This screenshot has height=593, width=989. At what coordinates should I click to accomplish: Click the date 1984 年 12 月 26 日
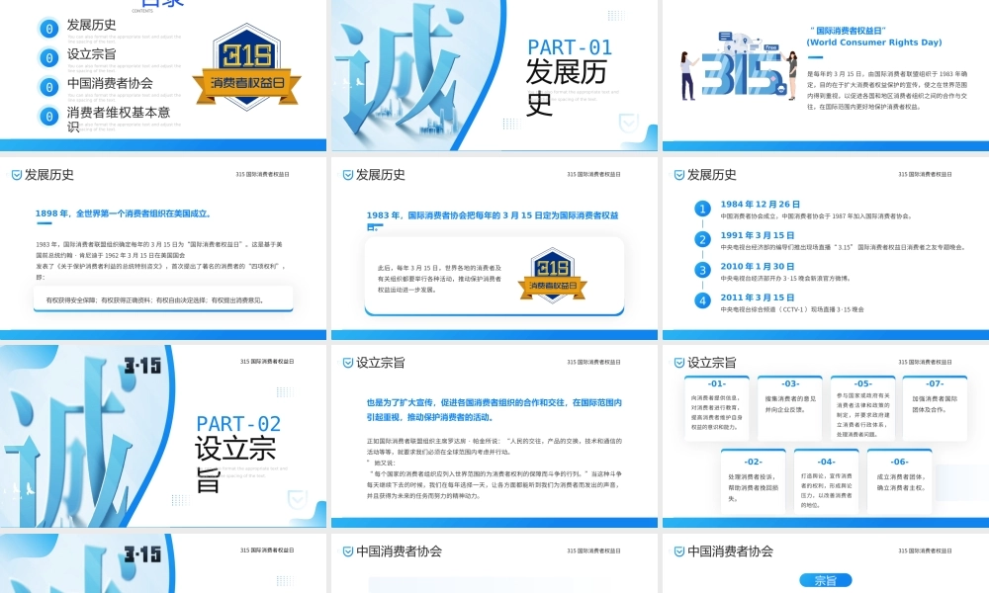pos(760,205)
